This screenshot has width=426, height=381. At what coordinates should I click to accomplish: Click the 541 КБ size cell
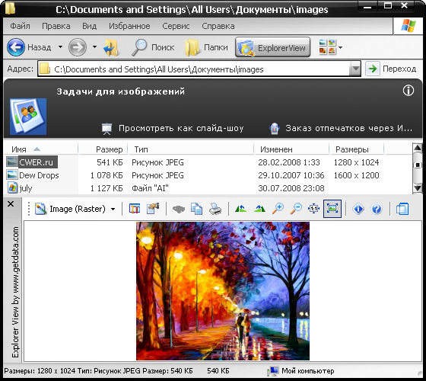(x=110, y=162)
